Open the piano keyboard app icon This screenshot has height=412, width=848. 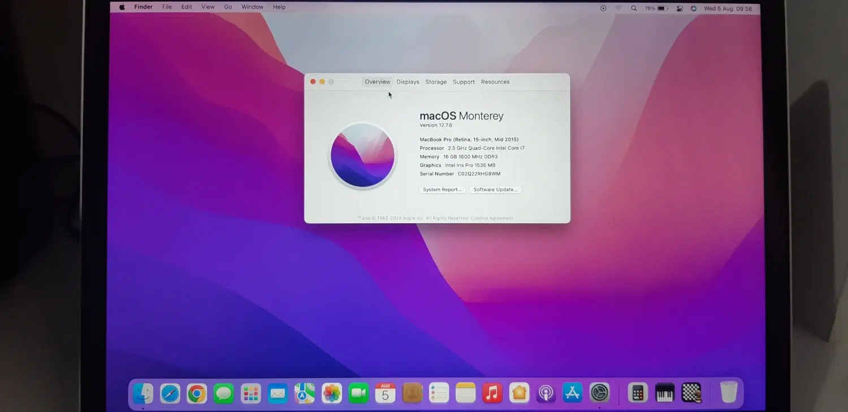click(x=665, y=393)
